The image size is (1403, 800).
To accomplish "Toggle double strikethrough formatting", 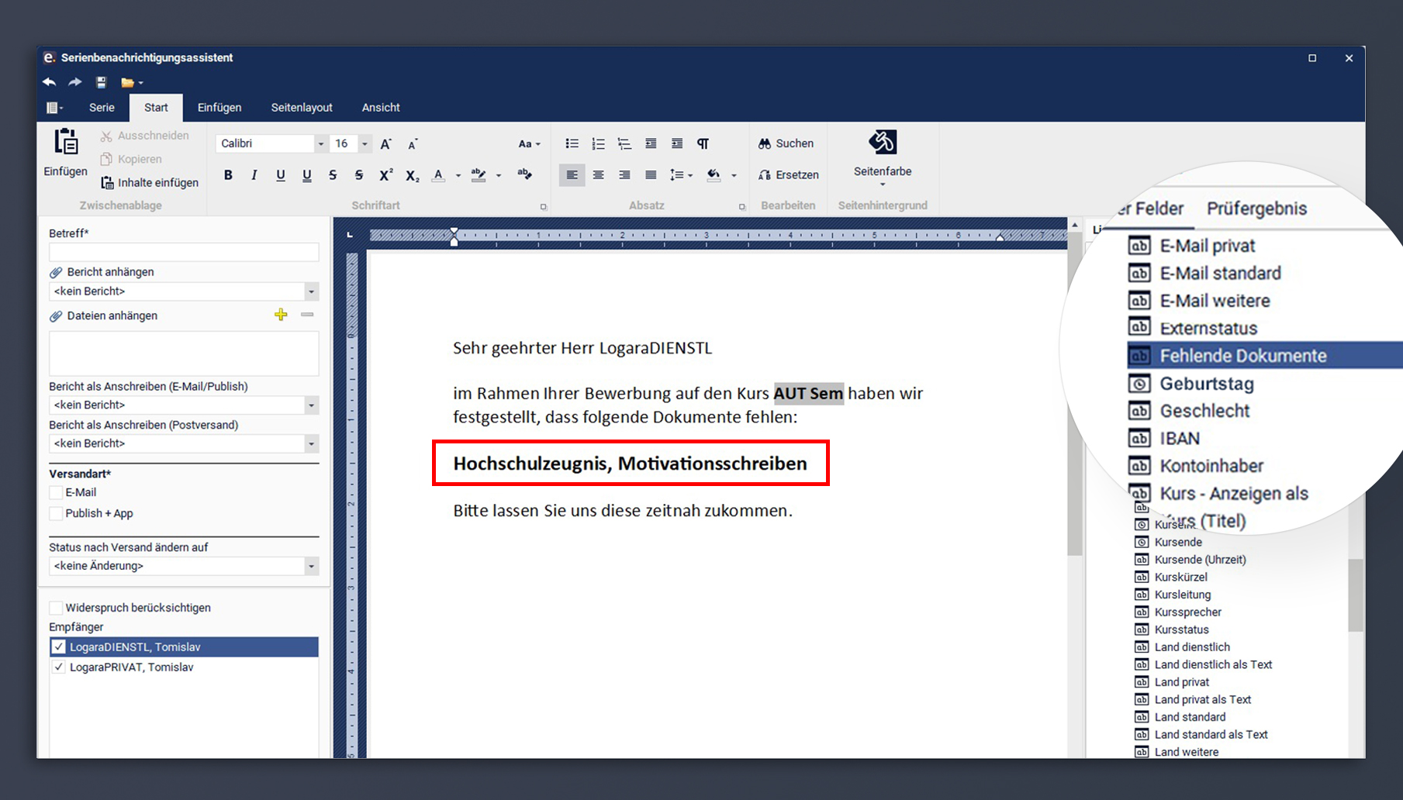I will pos(359,175).
